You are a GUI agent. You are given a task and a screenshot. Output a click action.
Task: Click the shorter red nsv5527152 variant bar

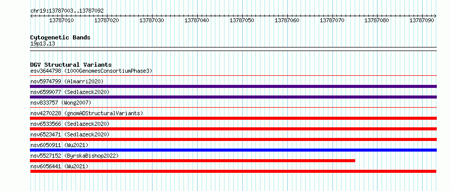(193, 161)
